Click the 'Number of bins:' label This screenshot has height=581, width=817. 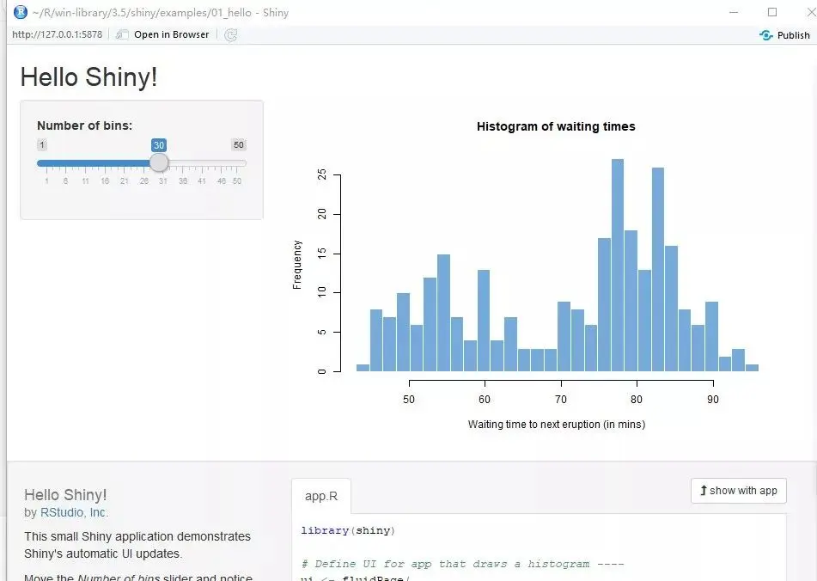(84, 125)
